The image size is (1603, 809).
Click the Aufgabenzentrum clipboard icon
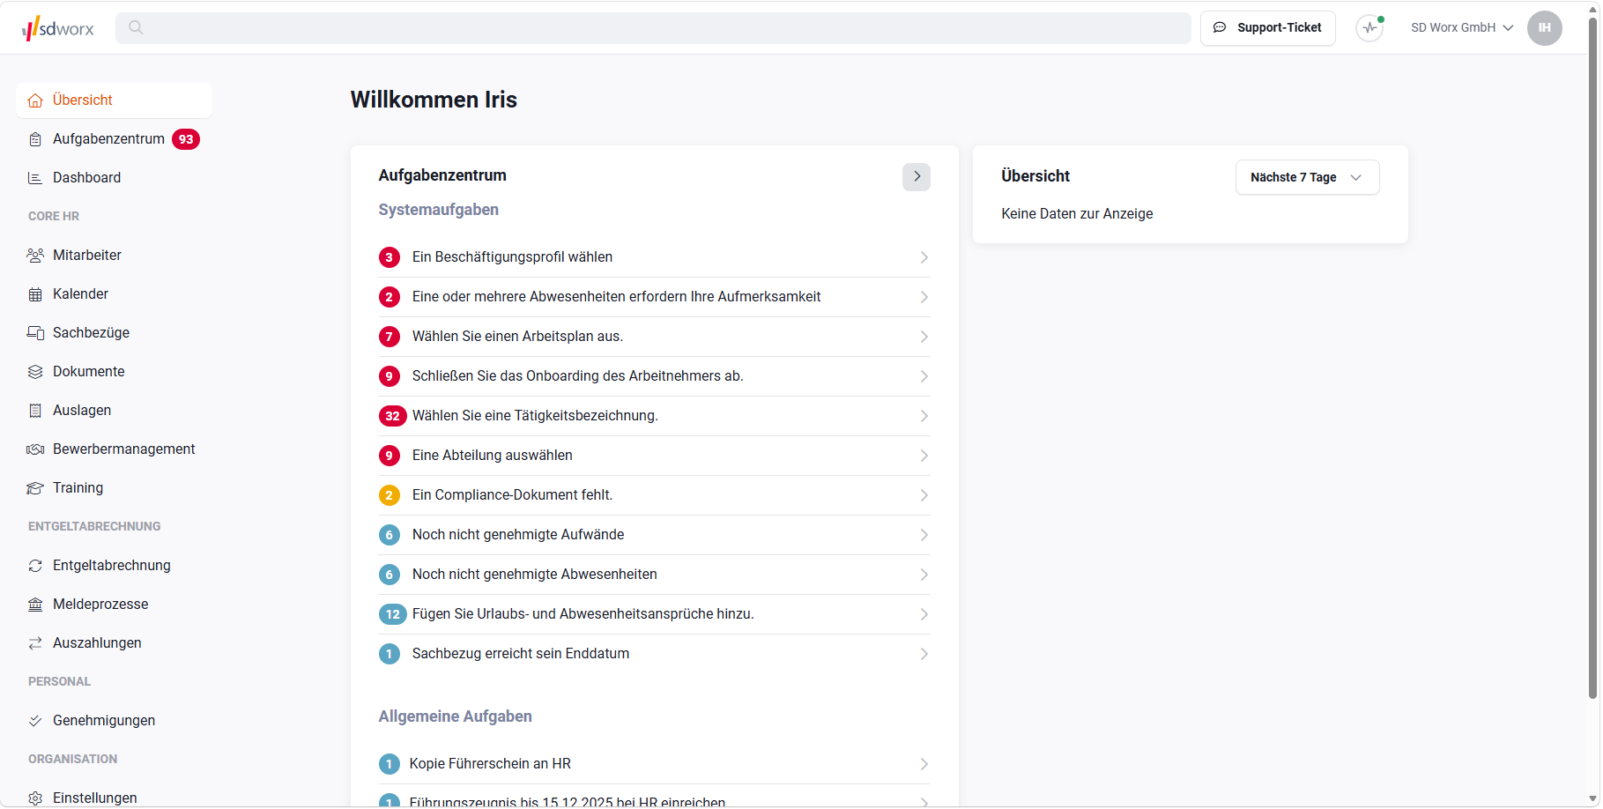[35, 139]
